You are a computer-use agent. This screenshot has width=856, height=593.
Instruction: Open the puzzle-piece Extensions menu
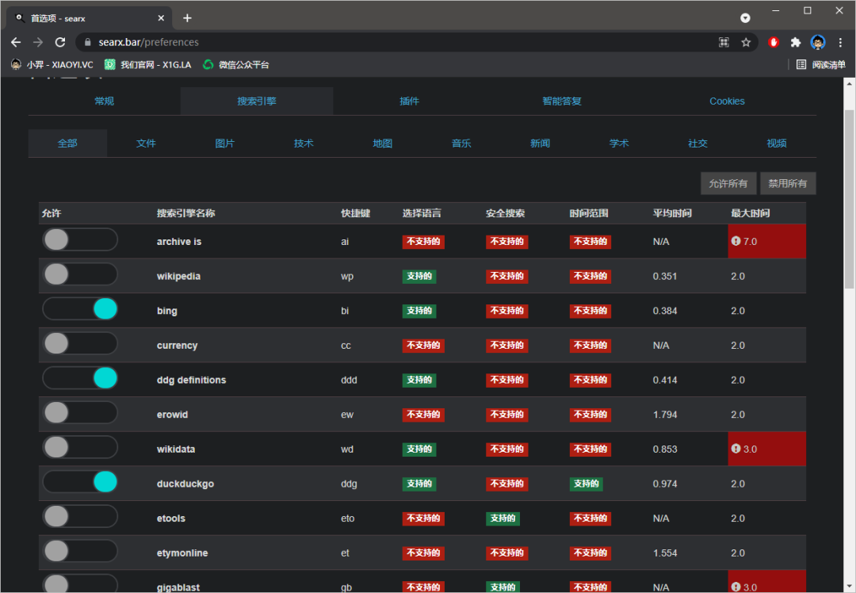796,42
